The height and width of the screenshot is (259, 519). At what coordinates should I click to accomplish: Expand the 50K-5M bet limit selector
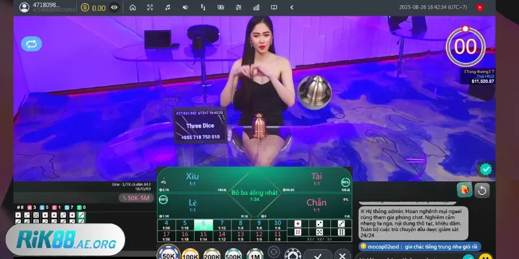pos(135,197)
